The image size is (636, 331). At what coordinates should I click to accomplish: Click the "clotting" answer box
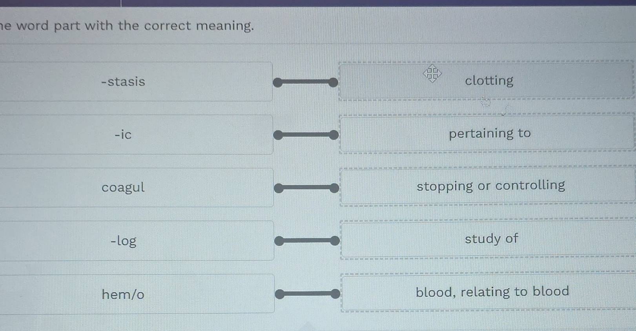click(x=488, y=81)
